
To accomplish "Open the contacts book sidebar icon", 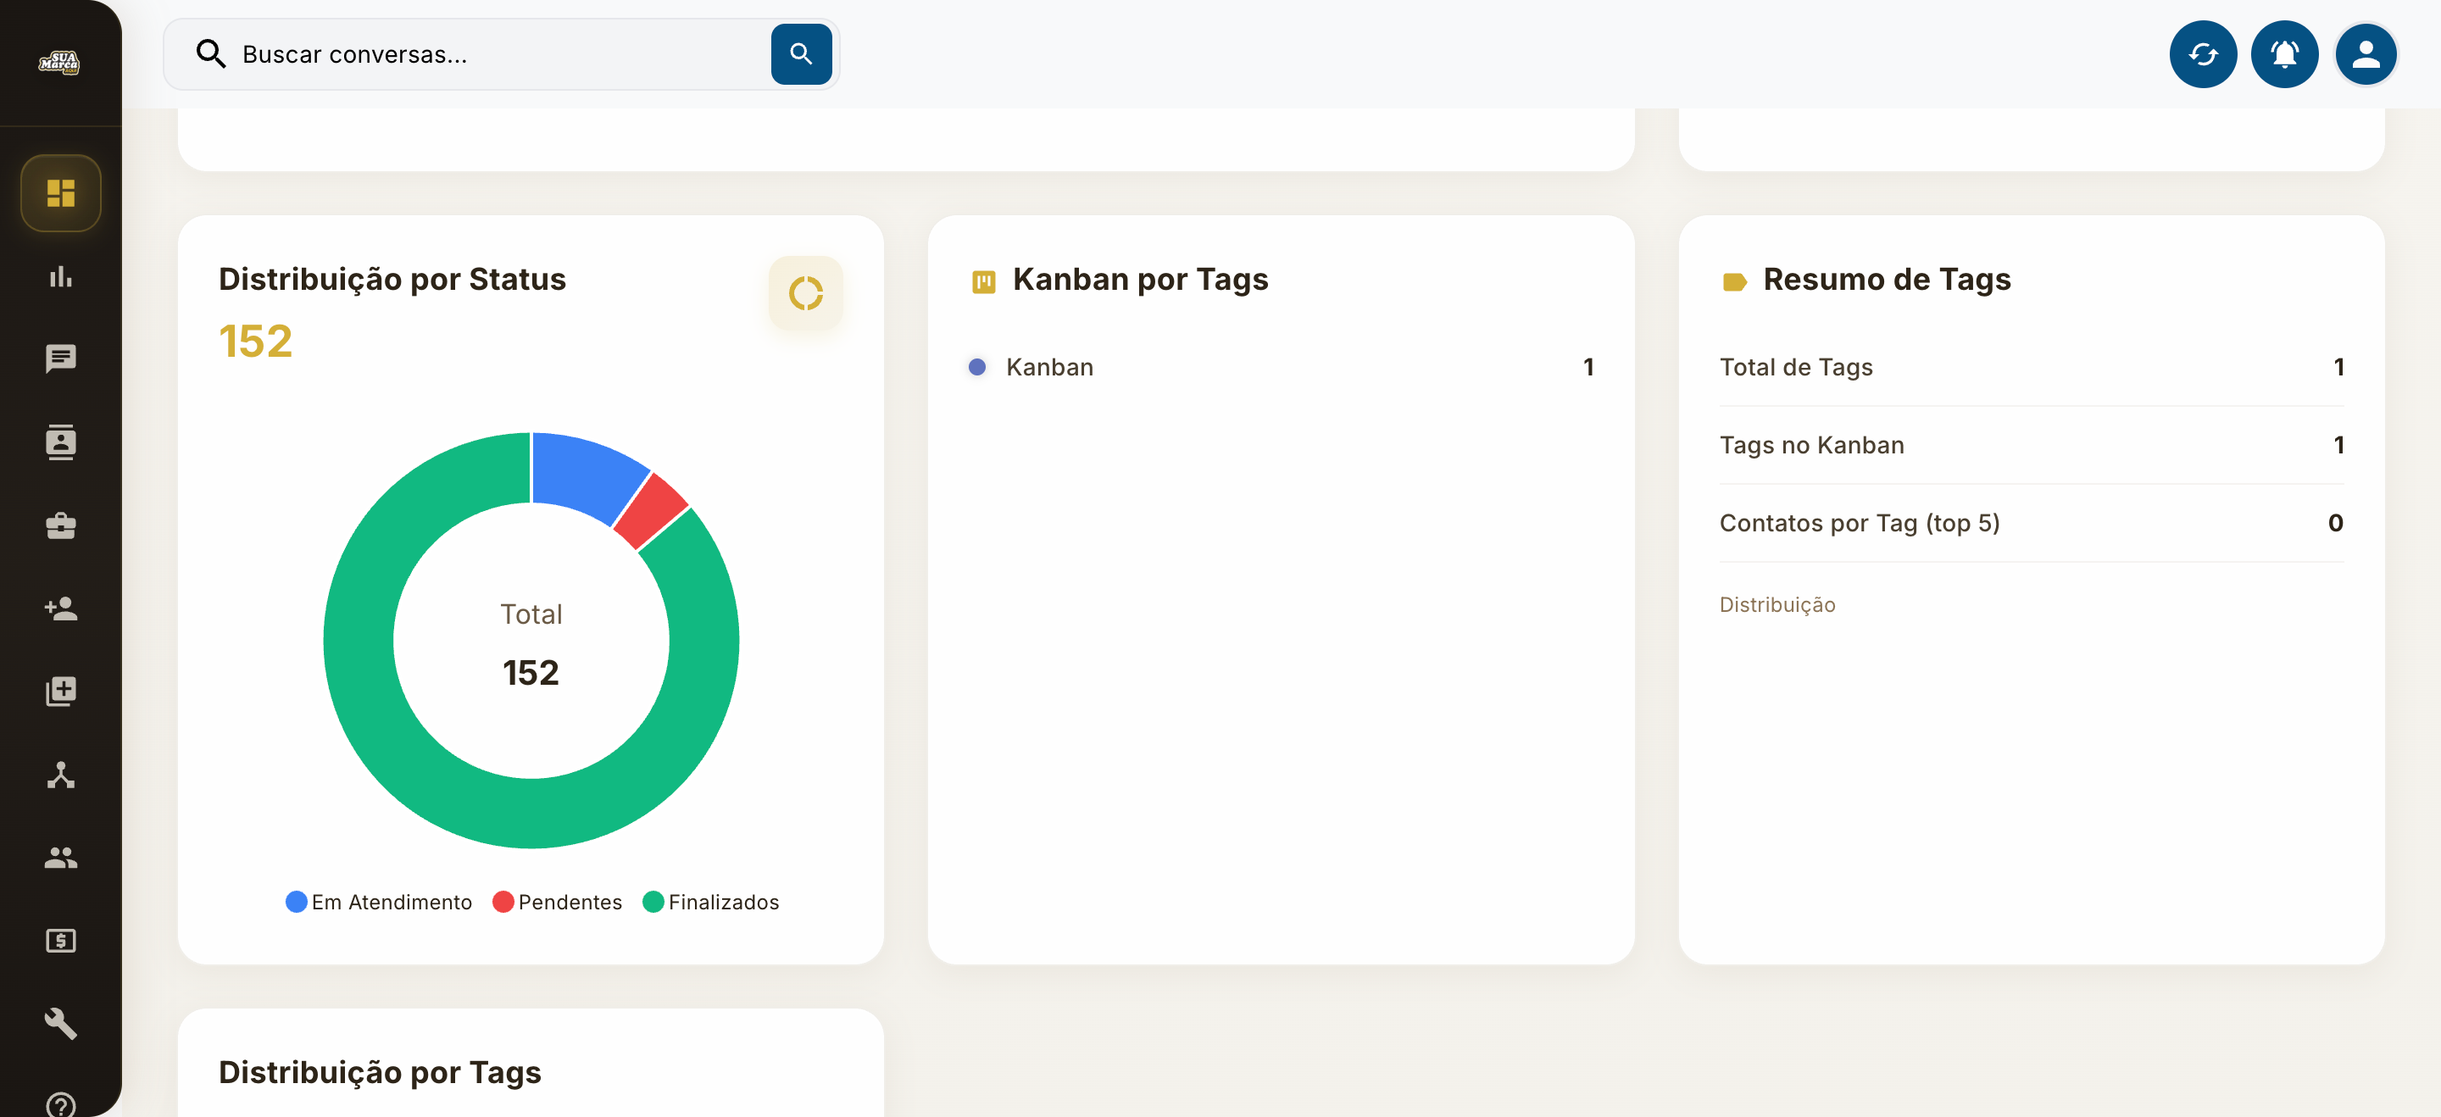I will tap(61, 442).
